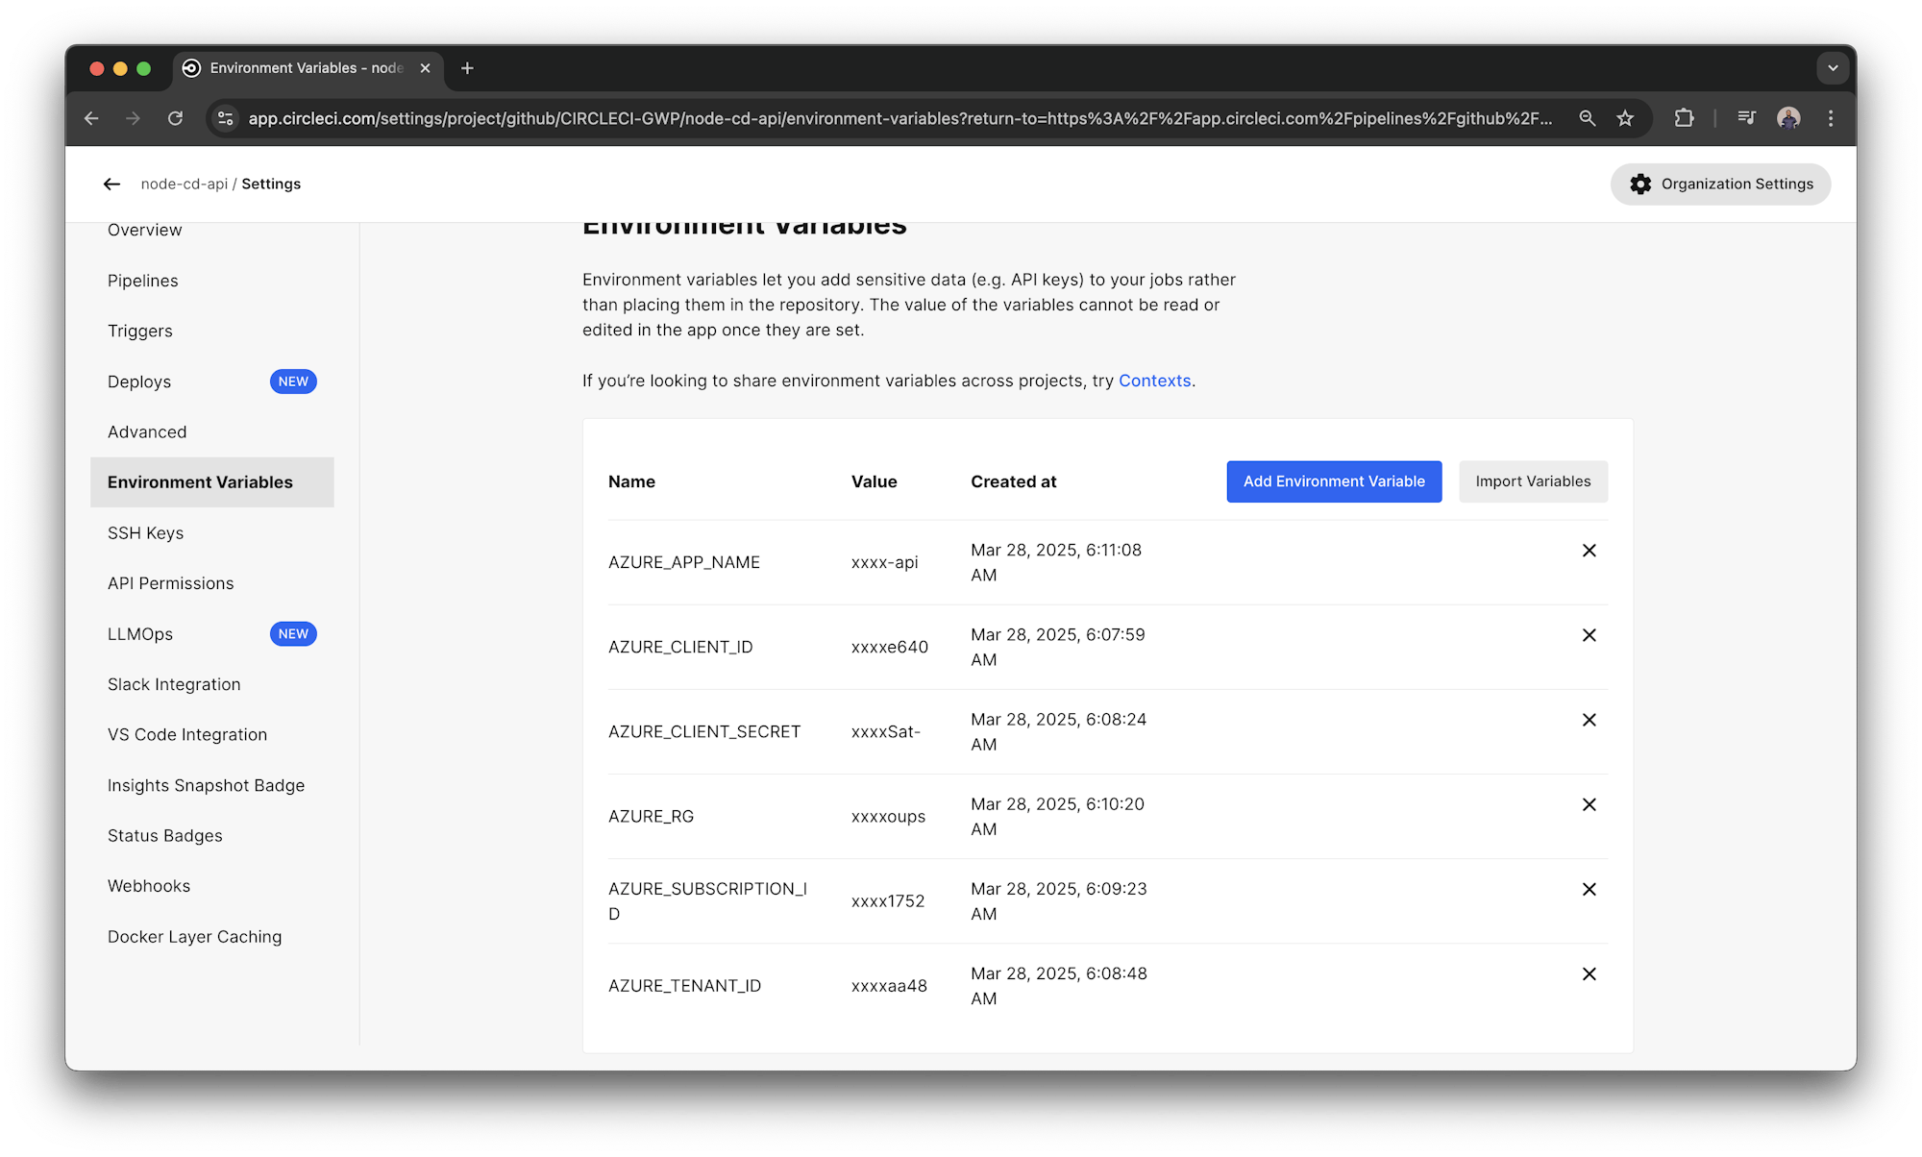Remove the AZURE_CLIENT_SECRET variable
The height and width of the screenshot is (1157, 1922).
(x=1589, y=719)
